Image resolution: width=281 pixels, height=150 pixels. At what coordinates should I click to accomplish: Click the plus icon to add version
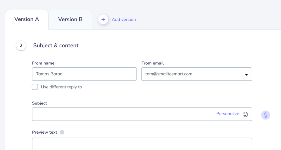point(103,19)
